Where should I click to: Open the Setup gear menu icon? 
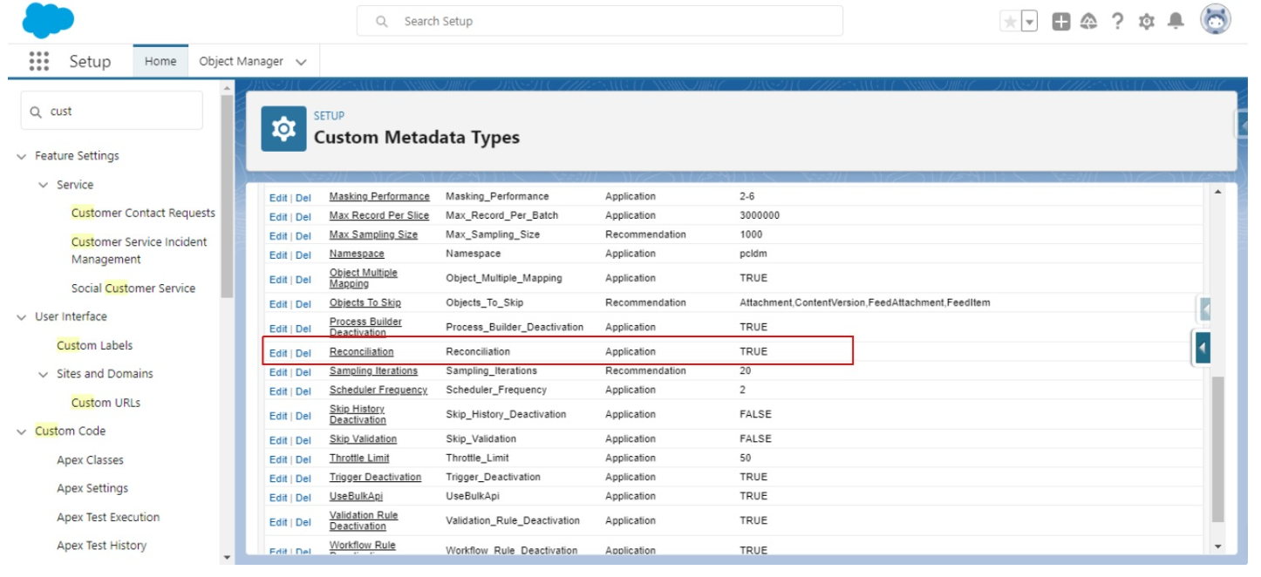pyautogui.click(x=1146, y=22)
